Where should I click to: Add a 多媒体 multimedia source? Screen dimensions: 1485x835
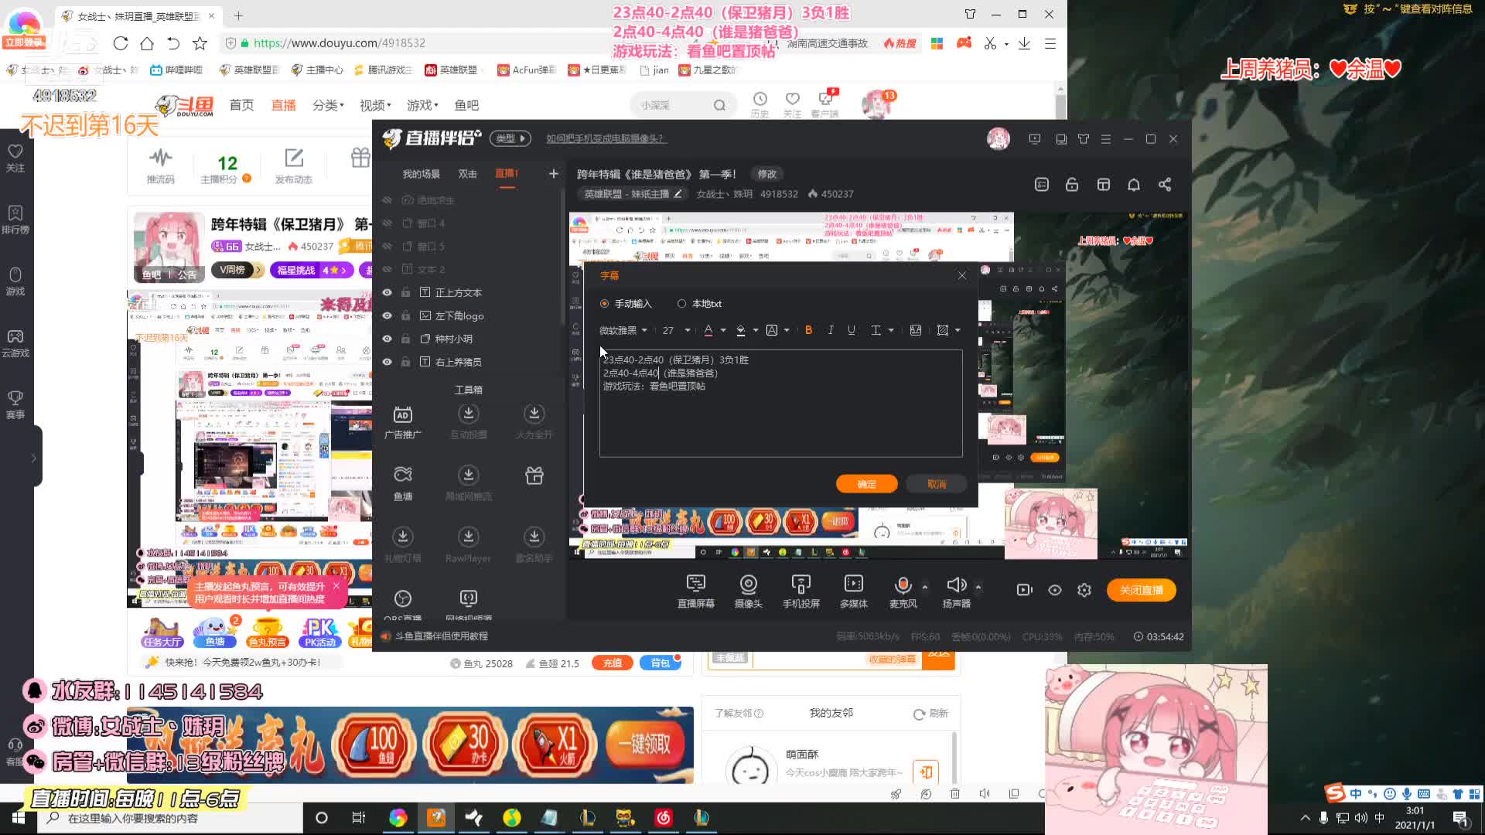pyautogui.click(x=853, y=591)
